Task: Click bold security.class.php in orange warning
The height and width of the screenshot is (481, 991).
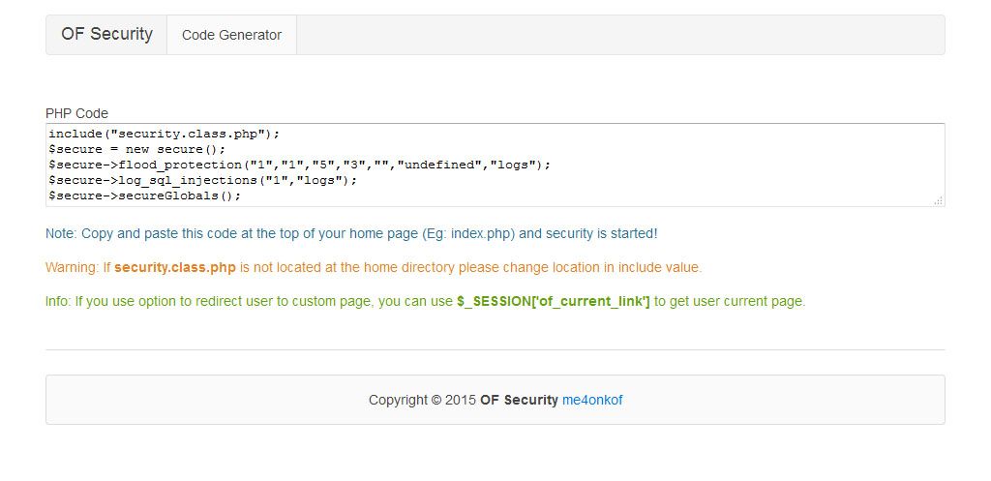Action: [x=175, y=268]
